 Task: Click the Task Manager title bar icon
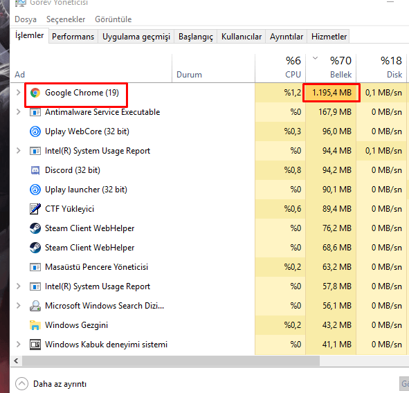[21, 3]
